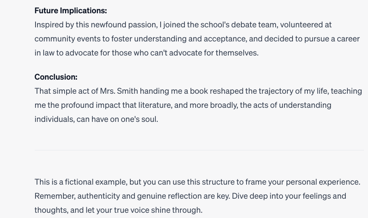Screen dimensions: 368x218
Task: Click the horizontal divider below the Conclusion section
Action: click(199, 150)
